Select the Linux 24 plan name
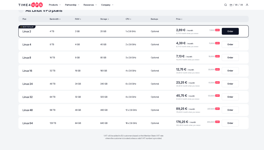The width and height of the screenshot is (264, 150). pyautogui.click(x=28, y=84)
